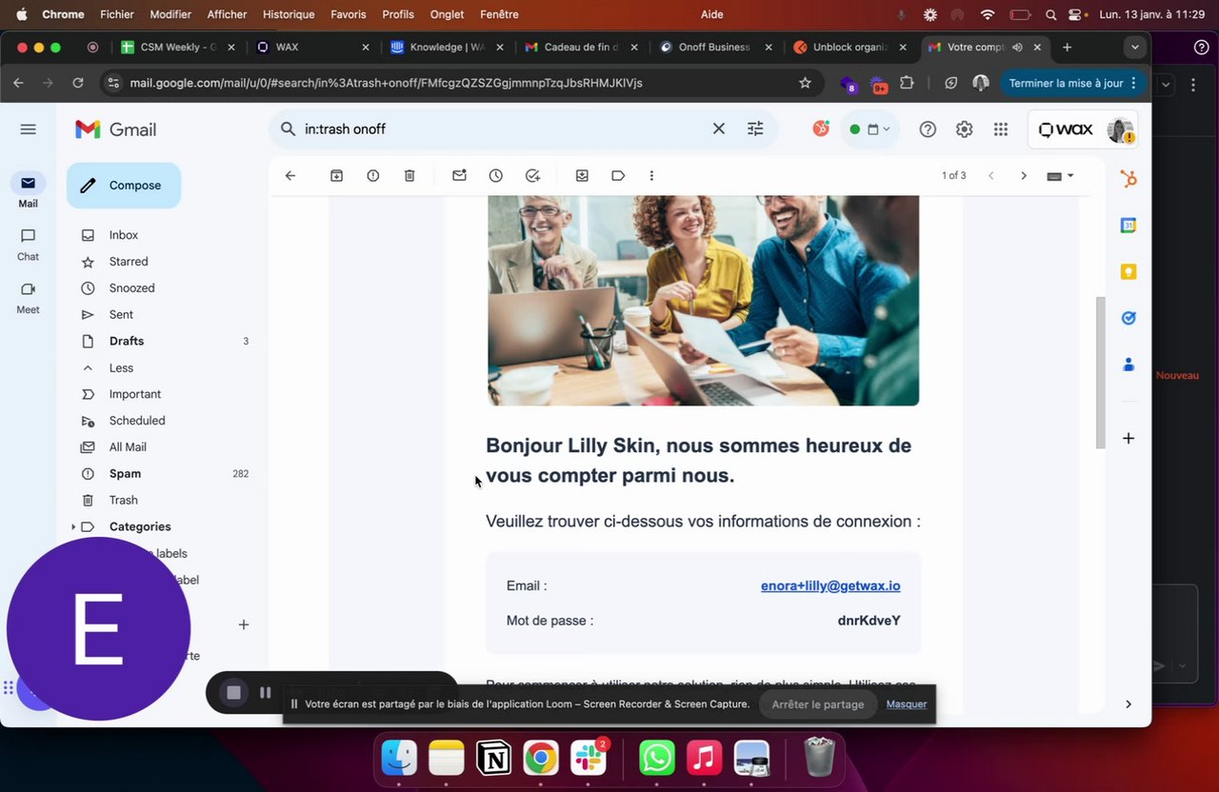Mark the email as unread
The height and width of the screenshot is (792, 1219).
pos(459,175)
